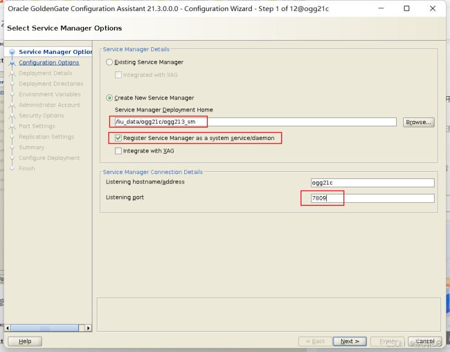This screenshot has width=450, height=352.
Task: Click the Listening port field
Action: [372, 198]
